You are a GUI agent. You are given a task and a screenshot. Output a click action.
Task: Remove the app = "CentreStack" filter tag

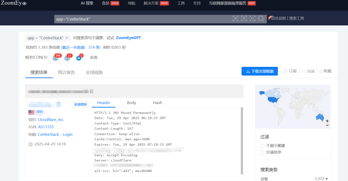(67, 38)
